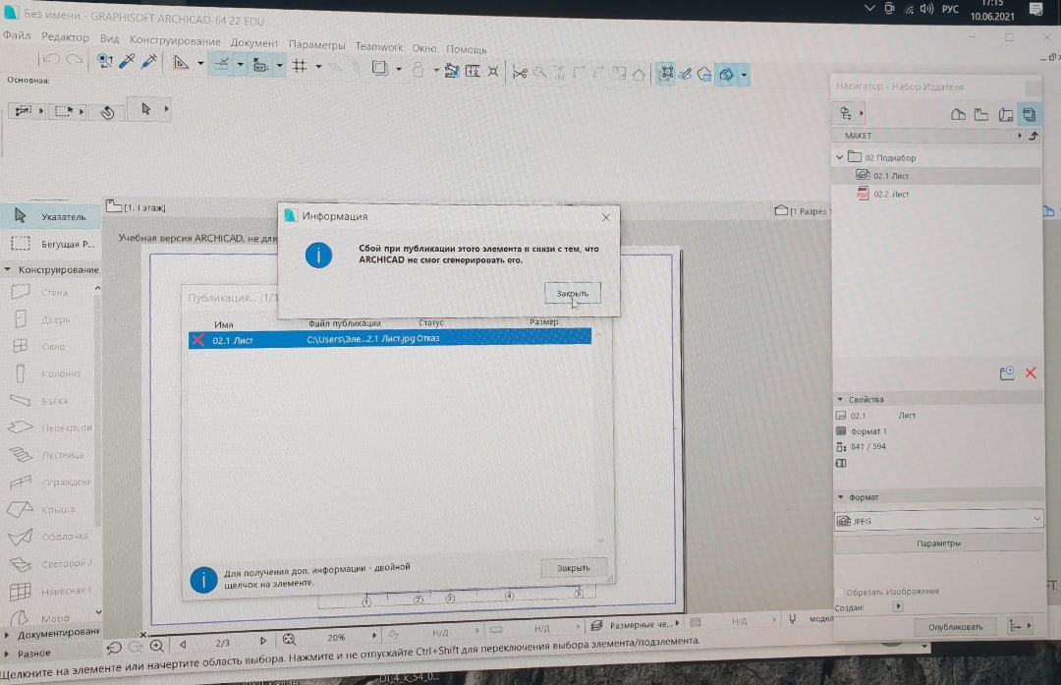Select the Навесная curtain wall tool
The height and width of the screenshot is (685, 1061).
(x=51, y=591)
